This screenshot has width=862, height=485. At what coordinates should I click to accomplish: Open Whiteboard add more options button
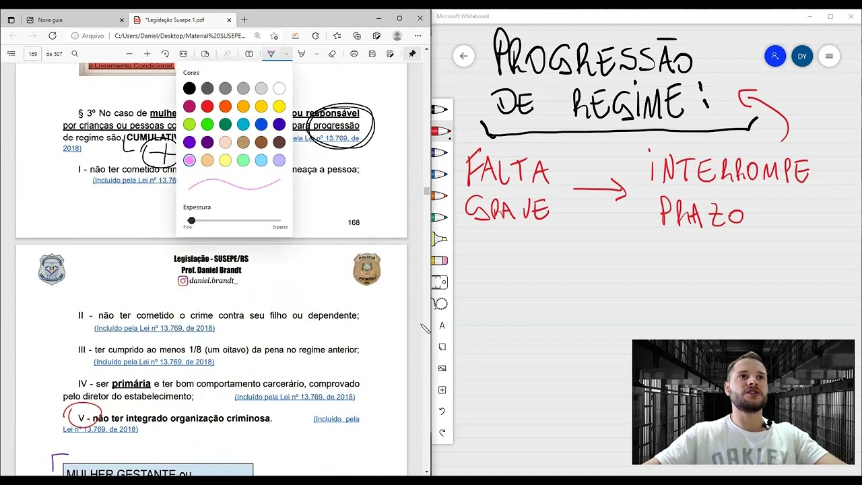pos(442,390)
